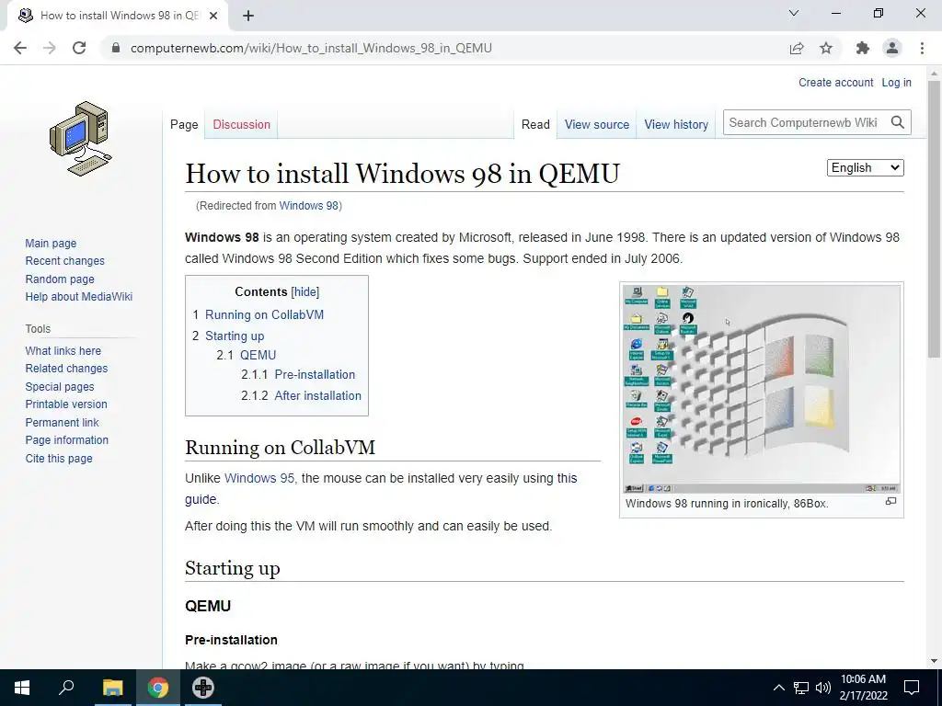Click the browser forward arrow
Image resolution: width=942 pixels, height=706 pixels.
coord(50,48)
